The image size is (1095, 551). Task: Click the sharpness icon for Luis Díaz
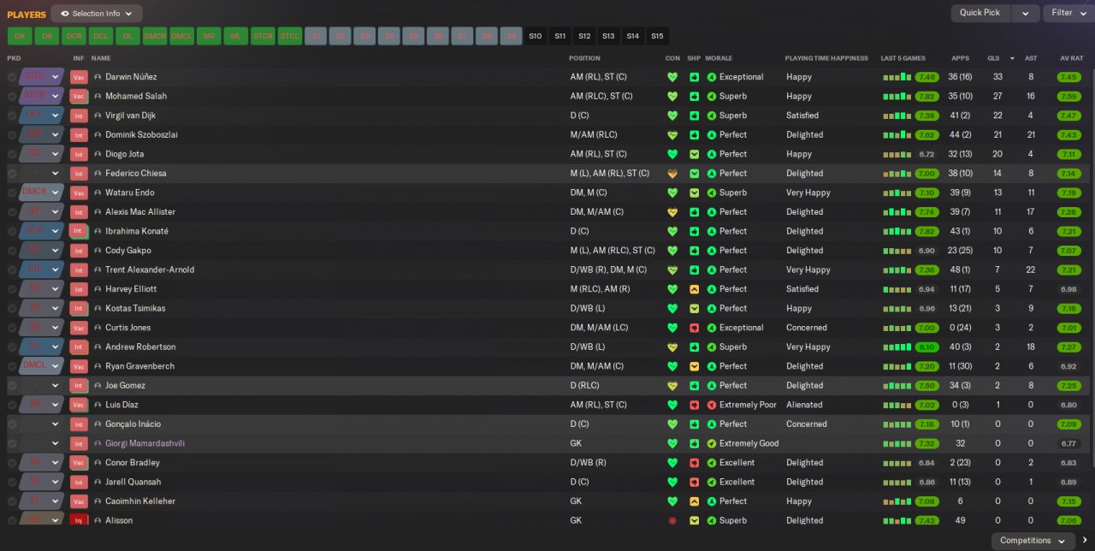click(694, 405)
